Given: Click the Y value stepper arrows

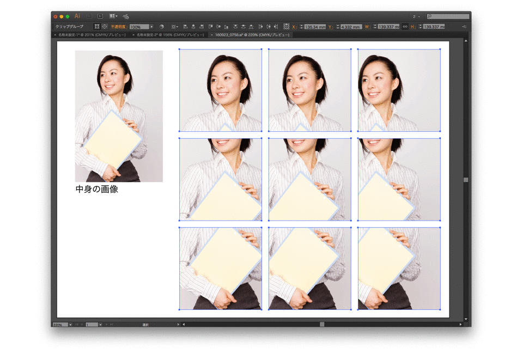Looking at the screenshot, I should tap(338, 27).
